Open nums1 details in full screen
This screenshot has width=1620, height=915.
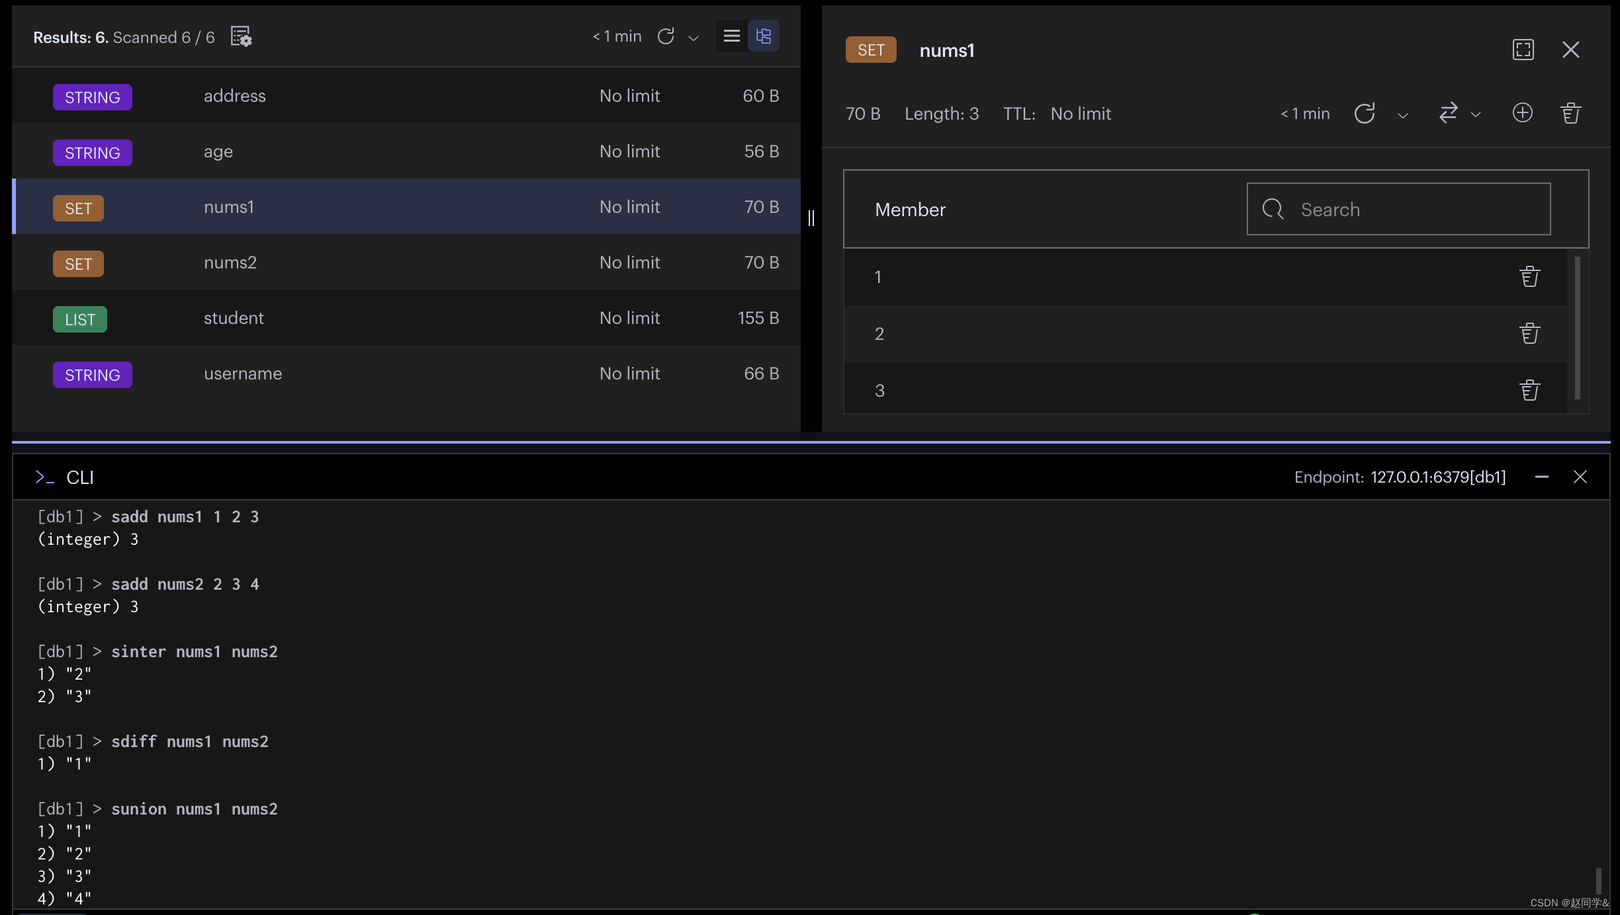(x=1523, y=50)
